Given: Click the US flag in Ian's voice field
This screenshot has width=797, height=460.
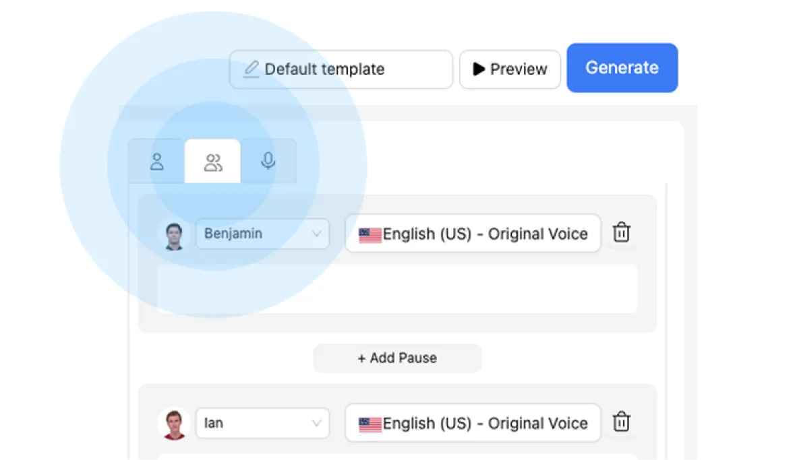Looking at the screenshot, I should [370, 424].
